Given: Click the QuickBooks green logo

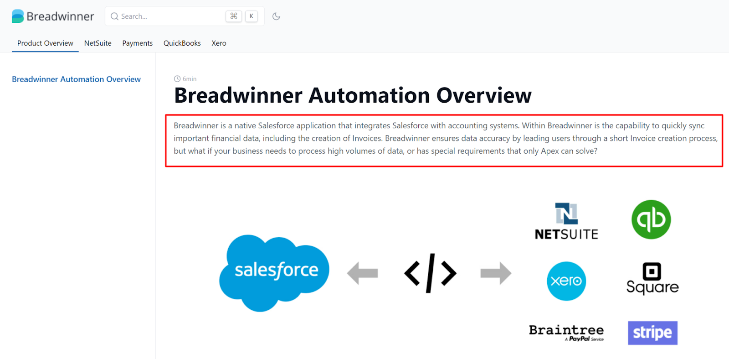Looking at the screenshot, I should (x=651, y=219).
